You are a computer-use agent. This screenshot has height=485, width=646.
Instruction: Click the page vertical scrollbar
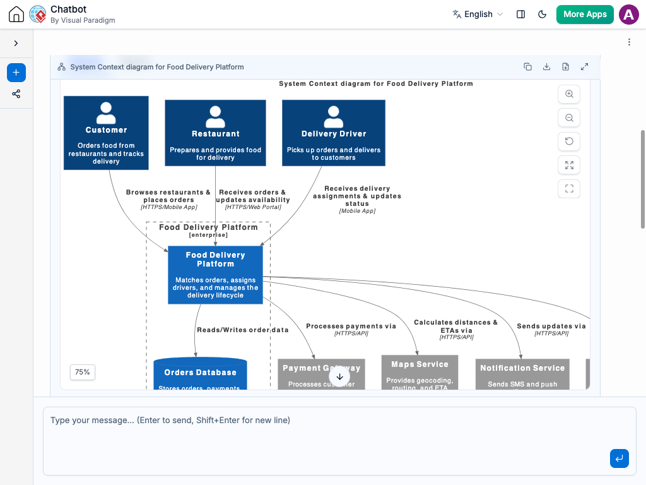643,179
